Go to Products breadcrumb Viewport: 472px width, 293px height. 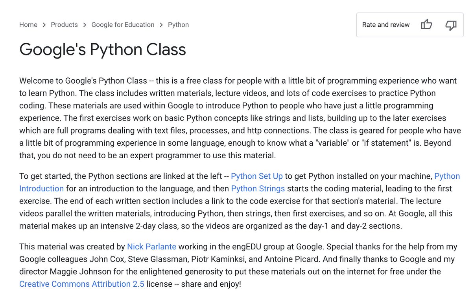click(x=65, y=25)
